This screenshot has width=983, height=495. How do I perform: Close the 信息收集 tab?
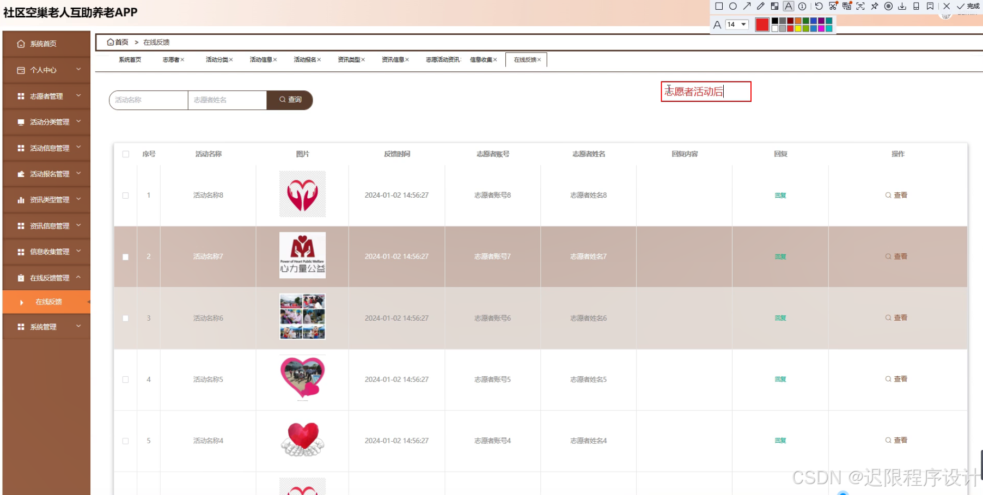pos(495,60)
